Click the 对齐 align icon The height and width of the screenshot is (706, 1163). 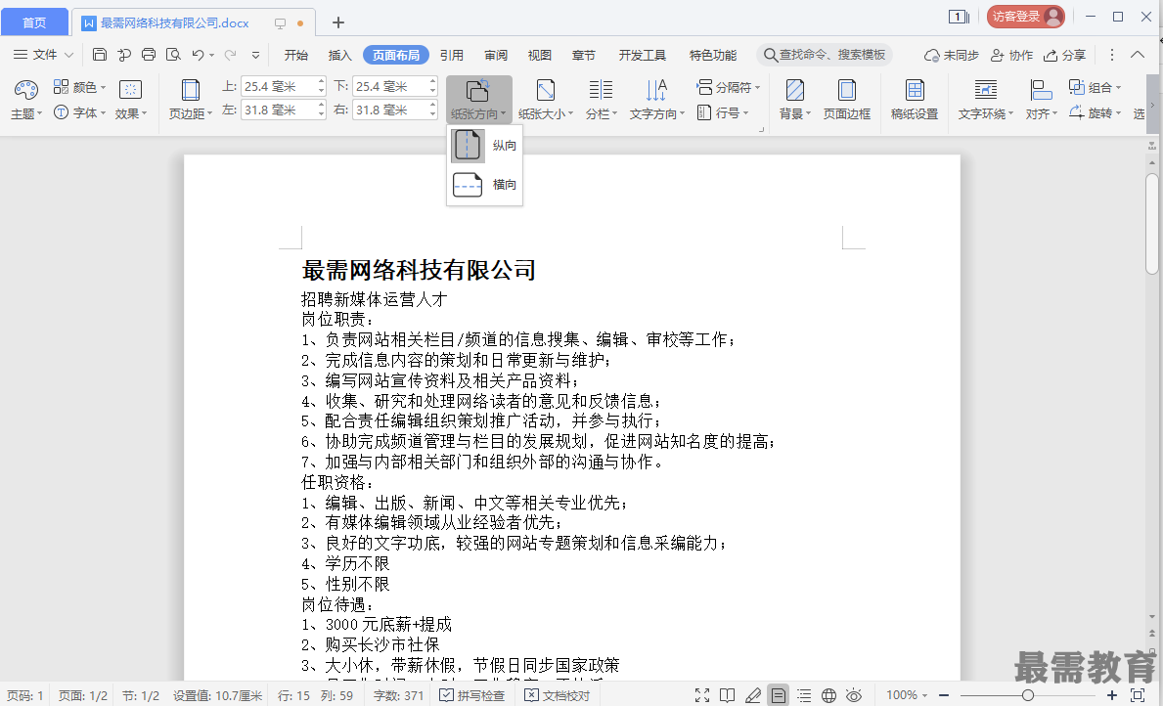(x=1042, y=90)
